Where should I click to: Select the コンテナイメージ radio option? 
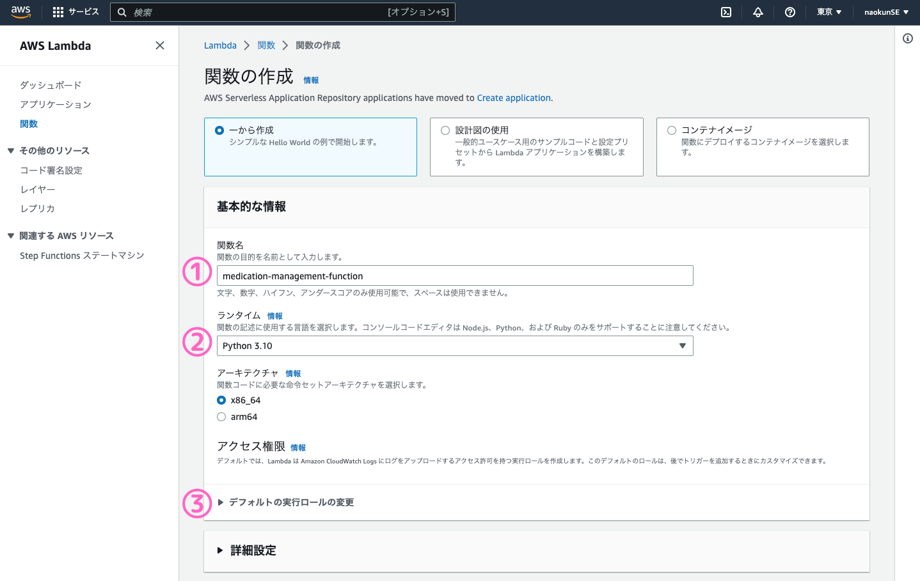point(672,130)
